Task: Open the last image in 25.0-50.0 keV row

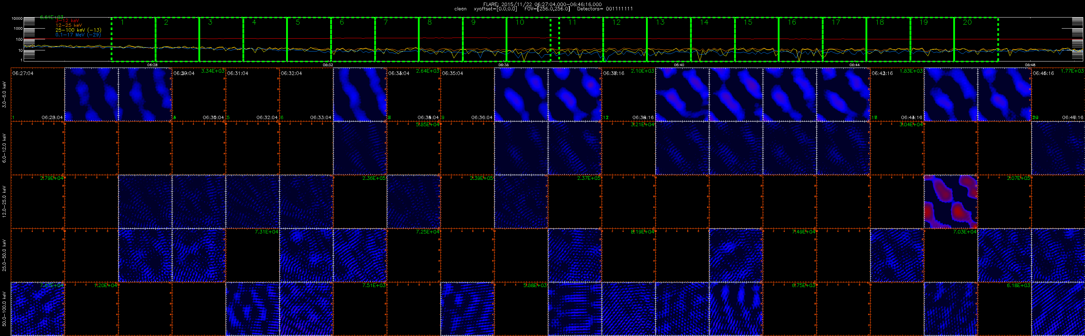Action: (1058, 255)
